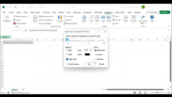Open the Formula fx icon in ribbon

click(134, 17)
